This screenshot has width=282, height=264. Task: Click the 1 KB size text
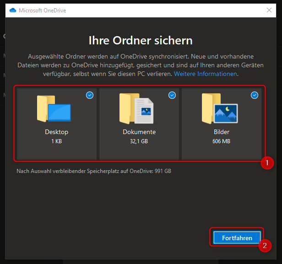(x=57, y=141)
